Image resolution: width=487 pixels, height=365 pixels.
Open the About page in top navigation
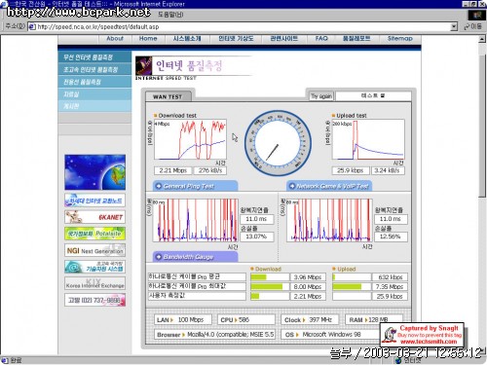[x=115, y=39]
